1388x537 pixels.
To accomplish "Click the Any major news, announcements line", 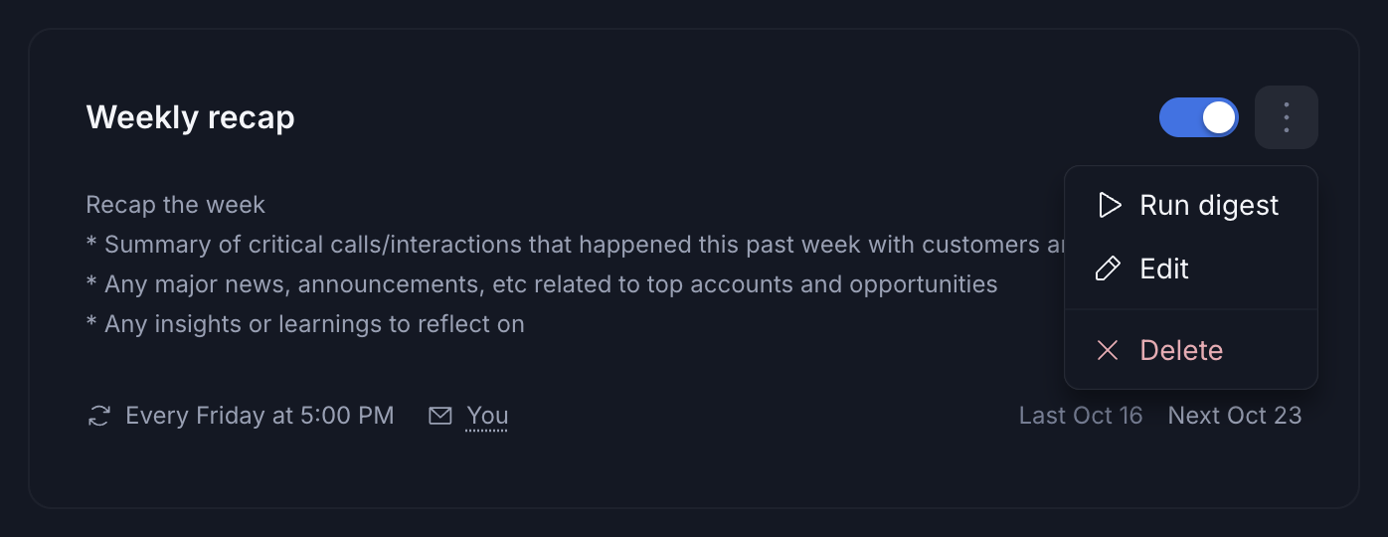I will click(x=542, y=284).
